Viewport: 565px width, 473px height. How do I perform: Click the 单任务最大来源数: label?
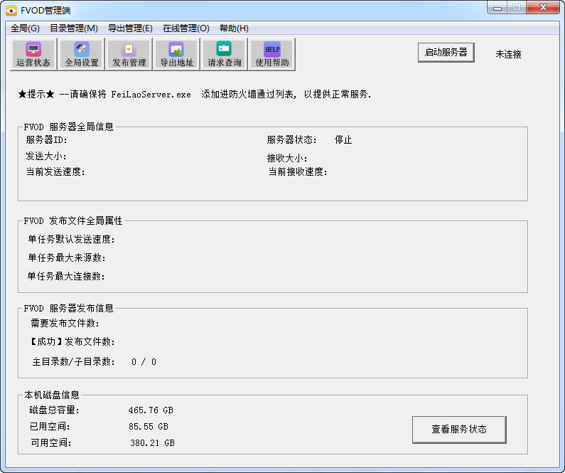(x=67, y=257)
